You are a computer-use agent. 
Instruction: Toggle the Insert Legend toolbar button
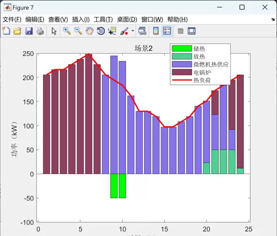167,31
